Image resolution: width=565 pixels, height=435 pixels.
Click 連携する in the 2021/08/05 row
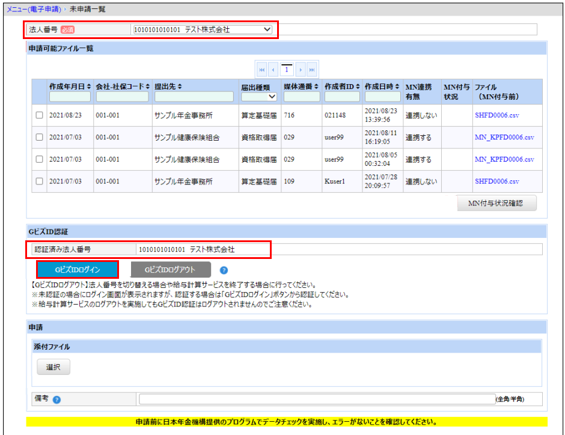pyautogui.click(x=418, y=159)
